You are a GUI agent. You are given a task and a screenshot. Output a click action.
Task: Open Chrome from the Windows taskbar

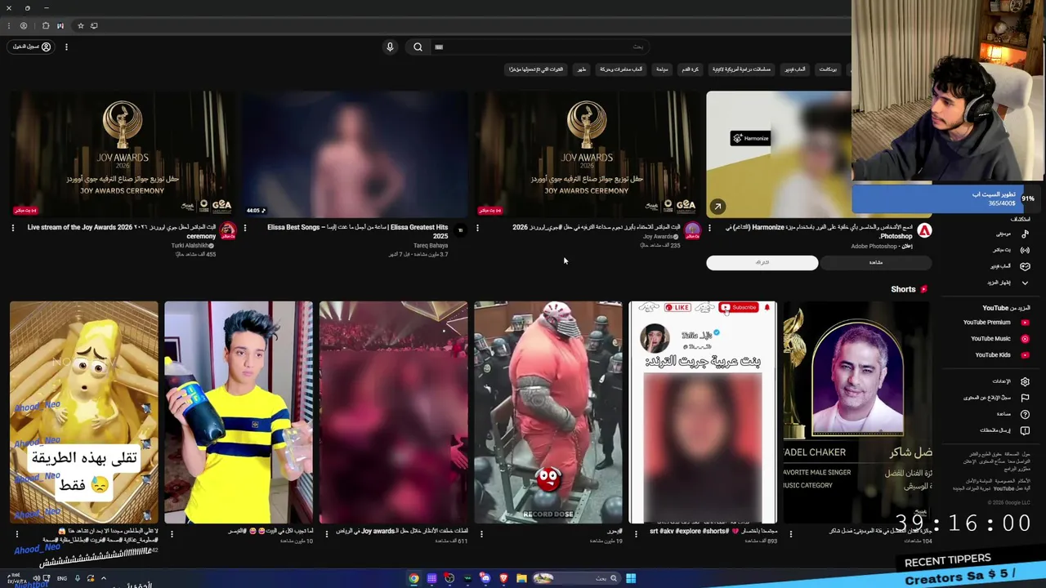click(413, 579)
